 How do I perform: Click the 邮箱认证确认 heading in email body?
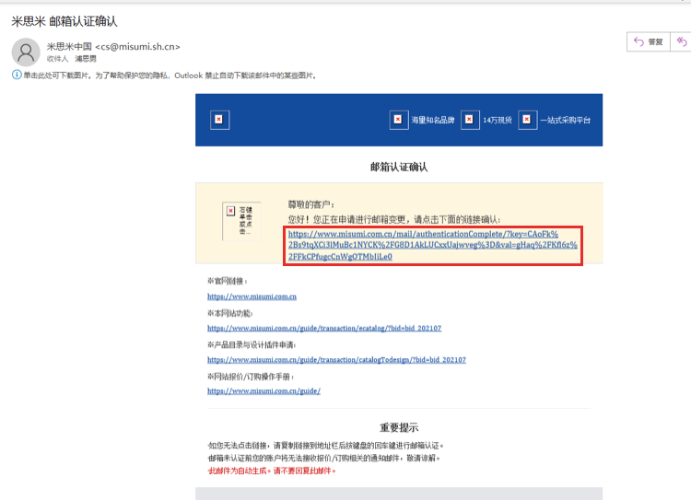(x=399, y=167)
